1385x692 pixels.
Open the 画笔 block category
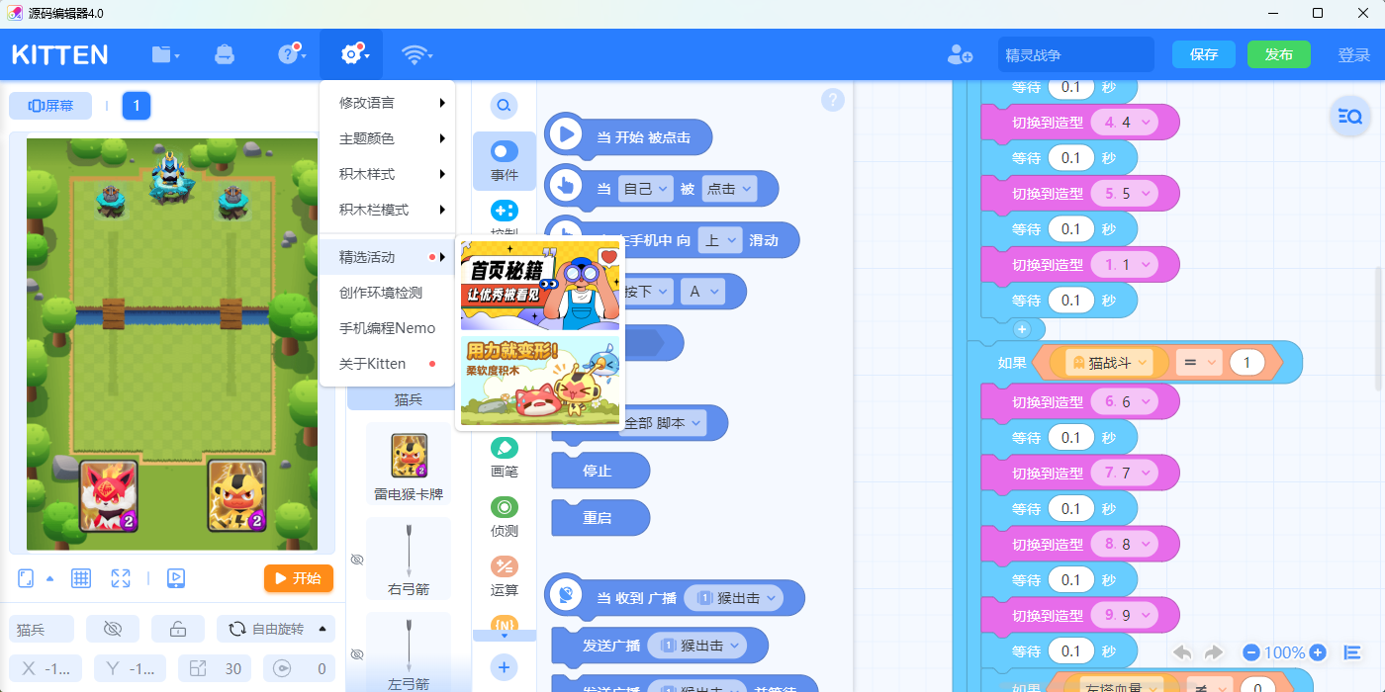click(x=505, y=458)
